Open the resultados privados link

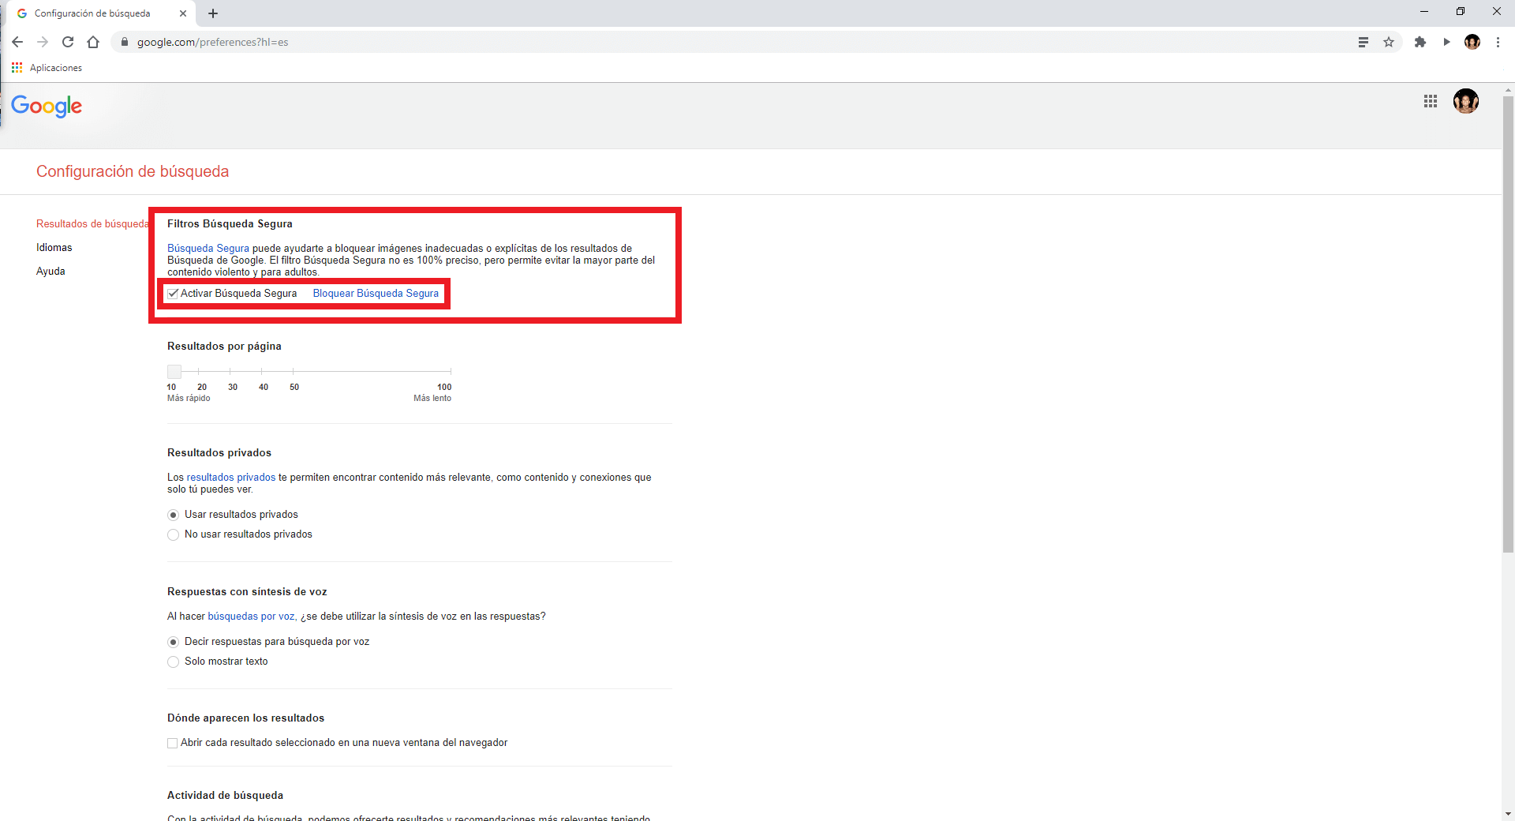coord(231,478)
